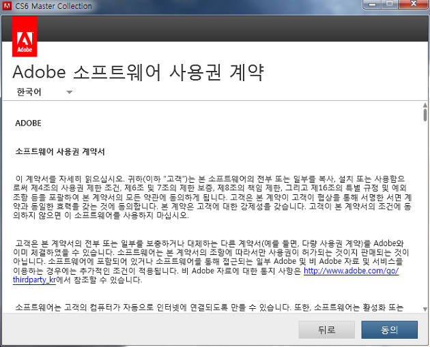Click the 동의 (Accept) button

tap(390, 330)
